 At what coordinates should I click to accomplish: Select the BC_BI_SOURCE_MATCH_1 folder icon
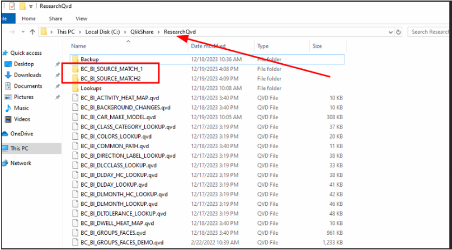[76, 69]
